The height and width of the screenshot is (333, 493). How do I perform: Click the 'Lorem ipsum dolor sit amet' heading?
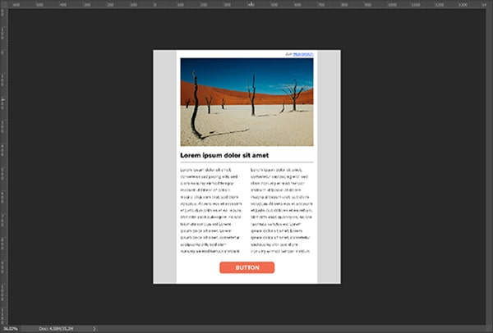pyautogui.click(x=224, y=155)
